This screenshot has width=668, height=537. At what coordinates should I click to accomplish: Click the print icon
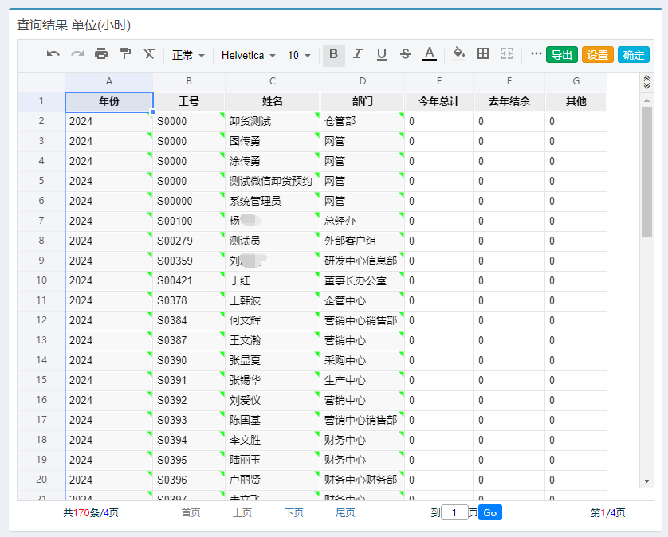101,54
